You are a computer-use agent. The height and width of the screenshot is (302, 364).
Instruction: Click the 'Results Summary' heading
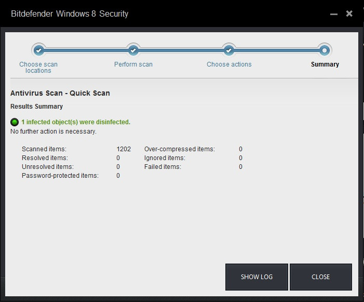37,107
